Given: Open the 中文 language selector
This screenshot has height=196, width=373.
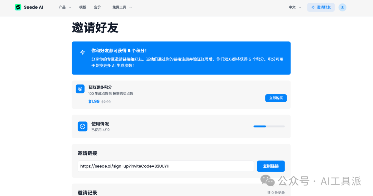Looking at the screenshot, I should (295, 7).
